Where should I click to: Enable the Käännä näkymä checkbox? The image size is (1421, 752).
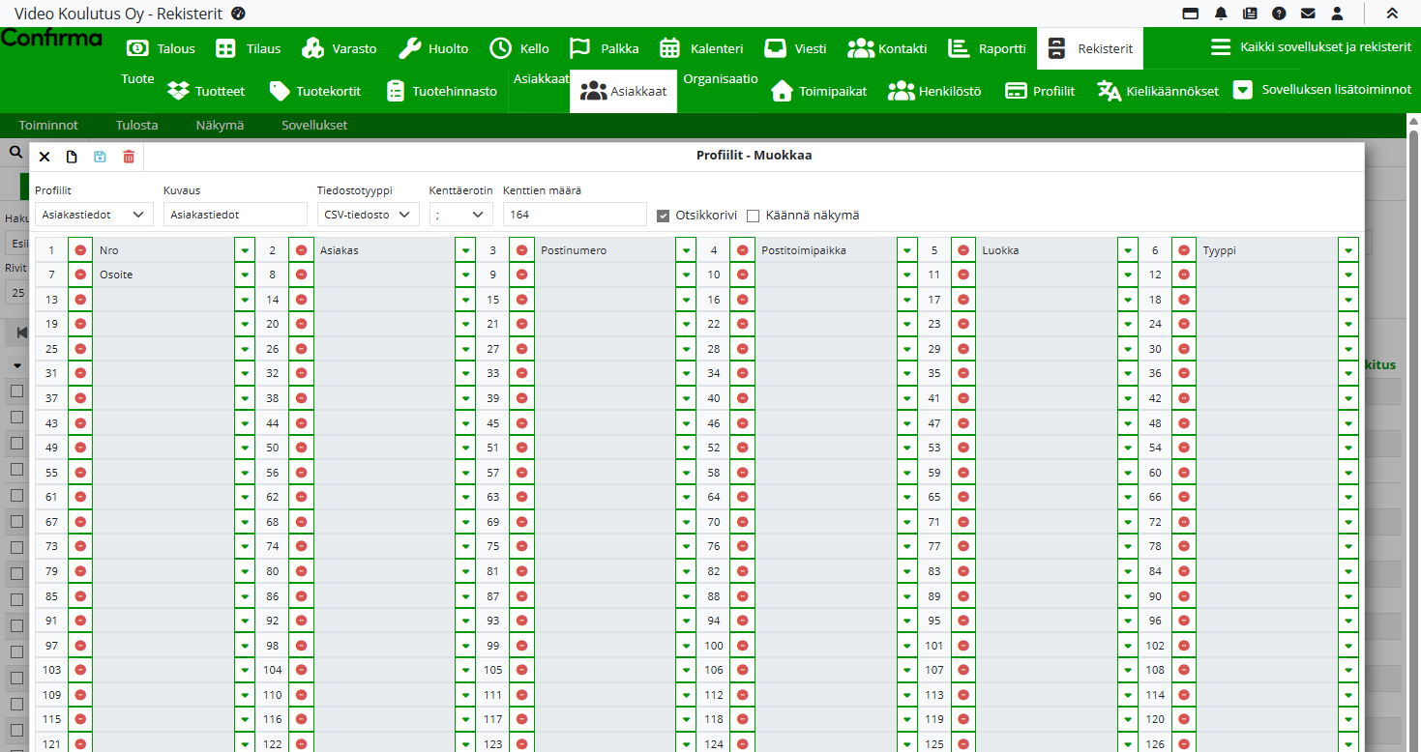pos(753,216)
